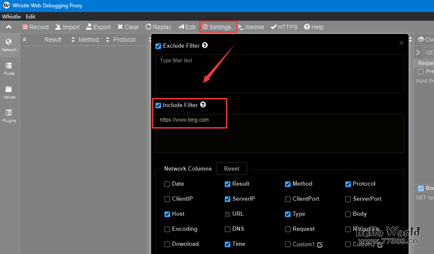Open the Network panel in sidebar
Viewport: 434px width, 254px height.
pos(9,45)
